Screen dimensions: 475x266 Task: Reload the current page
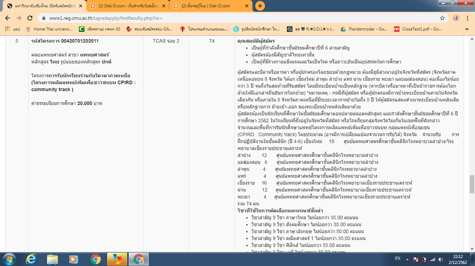click(x=30, y=18)
